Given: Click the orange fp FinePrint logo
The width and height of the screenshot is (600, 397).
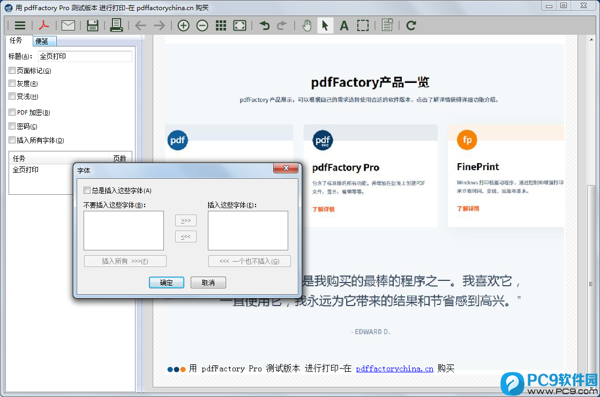Looking at the screenshot, I should click(x=467, y=140).
